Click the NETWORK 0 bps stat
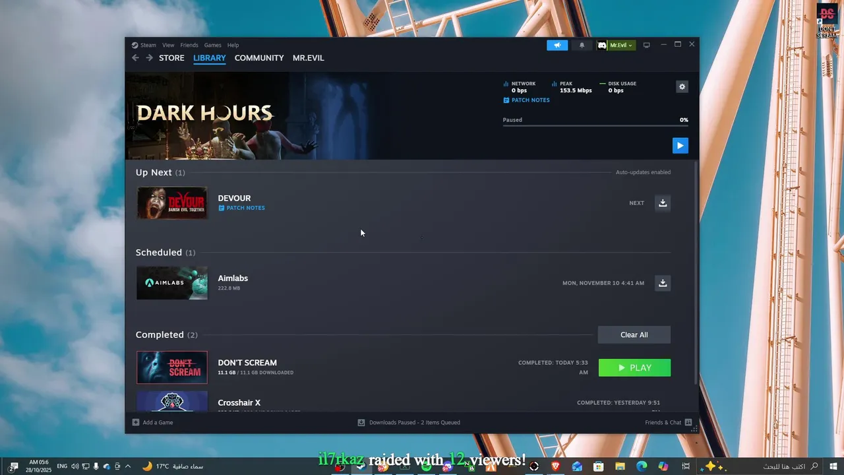The width and height of the screenshot is (844, 475). click(520, 87)
